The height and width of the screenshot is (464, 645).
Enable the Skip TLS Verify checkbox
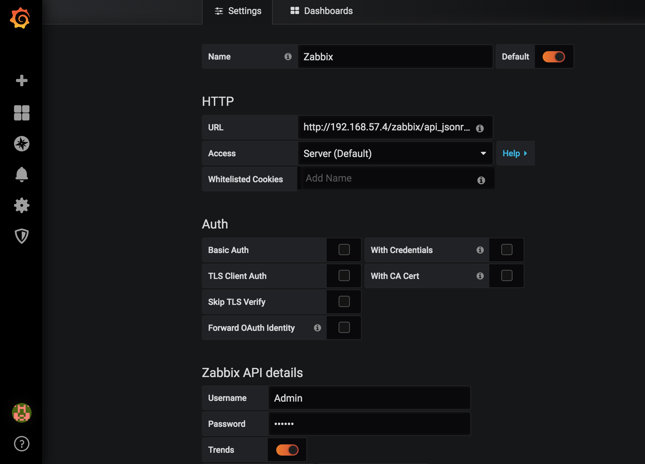pos(344,302)
